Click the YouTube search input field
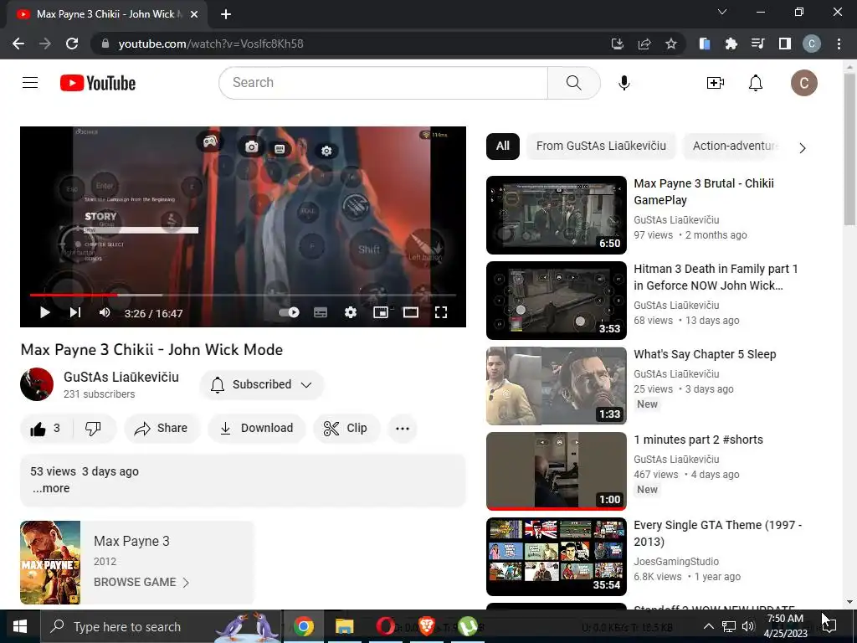The image size is (857, 643). coord(383,83)
